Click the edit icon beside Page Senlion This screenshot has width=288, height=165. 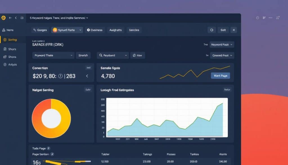[52, 154]
